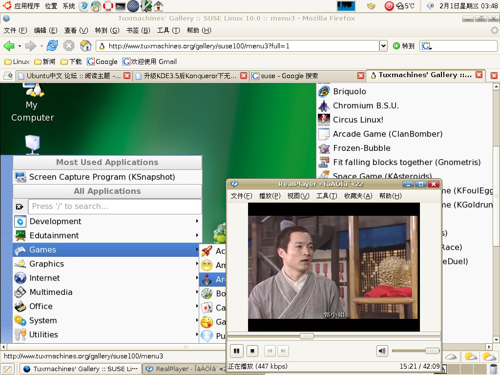Click the horizontal scrollbar left arrow
Screen dimensions: 500x375
[x=3, y=347]
